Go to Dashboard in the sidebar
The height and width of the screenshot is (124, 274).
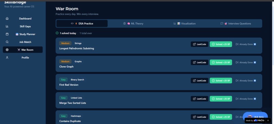[x=23, y=18]
